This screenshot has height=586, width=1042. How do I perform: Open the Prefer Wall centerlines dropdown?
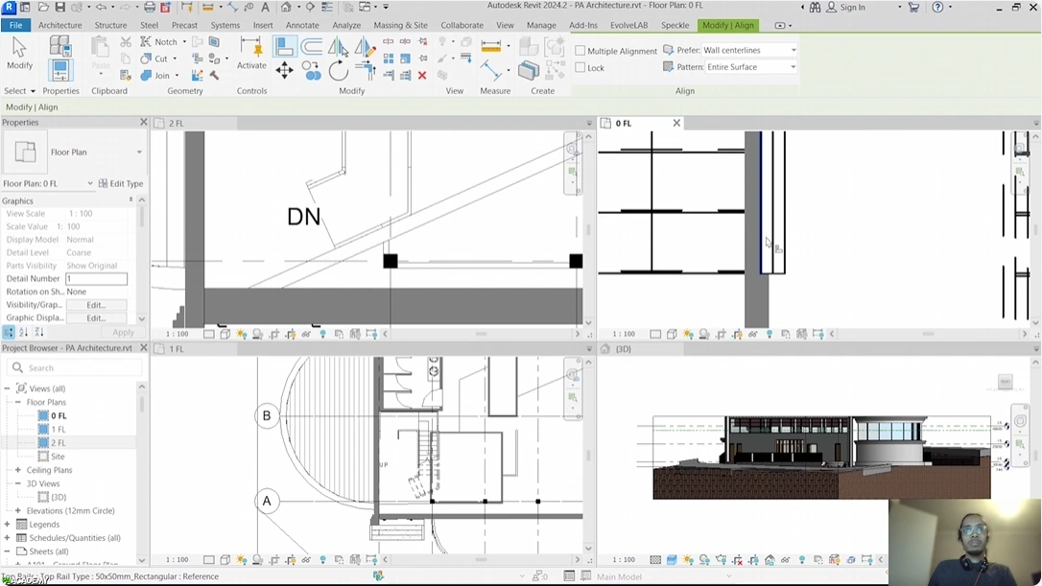click(x=748, y=50)
